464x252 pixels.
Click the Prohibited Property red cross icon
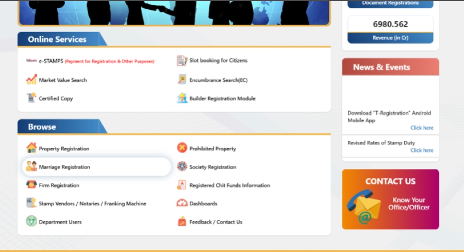[182, 148]
